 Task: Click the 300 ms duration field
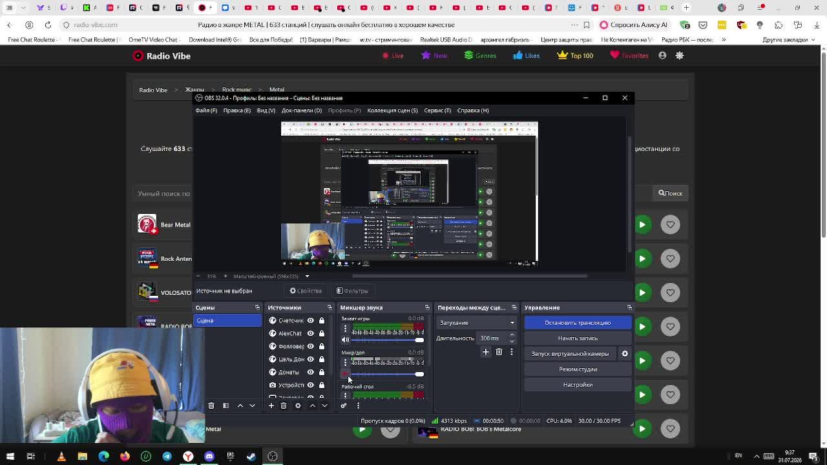tap(492, 338)
